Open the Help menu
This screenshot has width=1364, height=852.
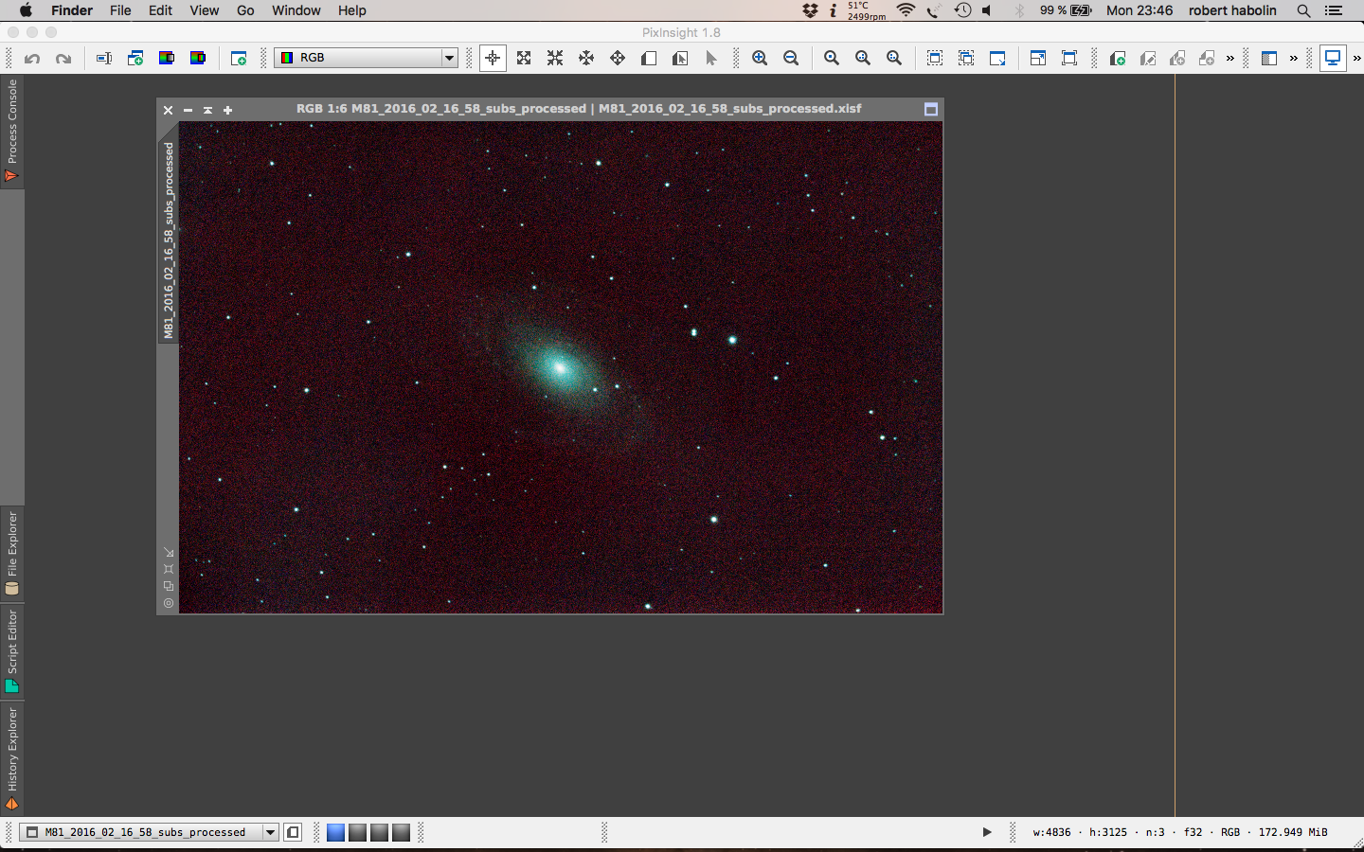click(352, 10)
